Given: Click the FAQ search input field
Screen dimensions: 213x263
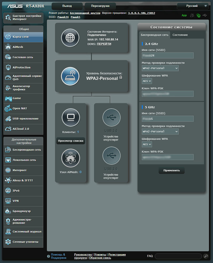Looking at the screenshot, I should pyautogui.click(x=178, y=256).
